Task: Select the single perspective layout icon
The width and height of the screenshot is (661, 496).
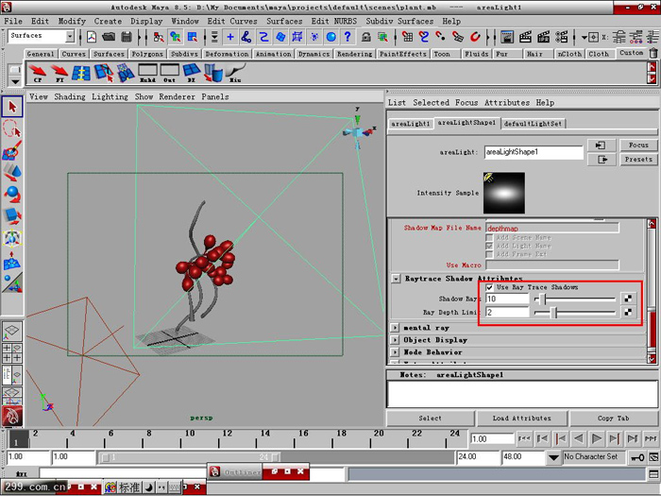Action: click(x=12, y=331)
